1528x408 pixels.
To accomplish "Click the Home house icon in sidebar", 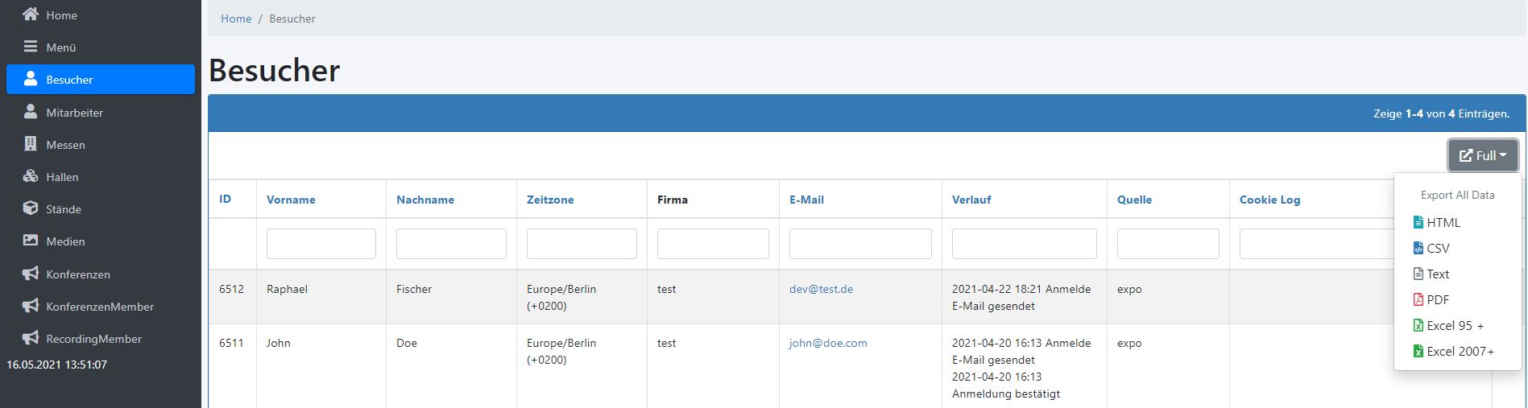I will 31,14.
